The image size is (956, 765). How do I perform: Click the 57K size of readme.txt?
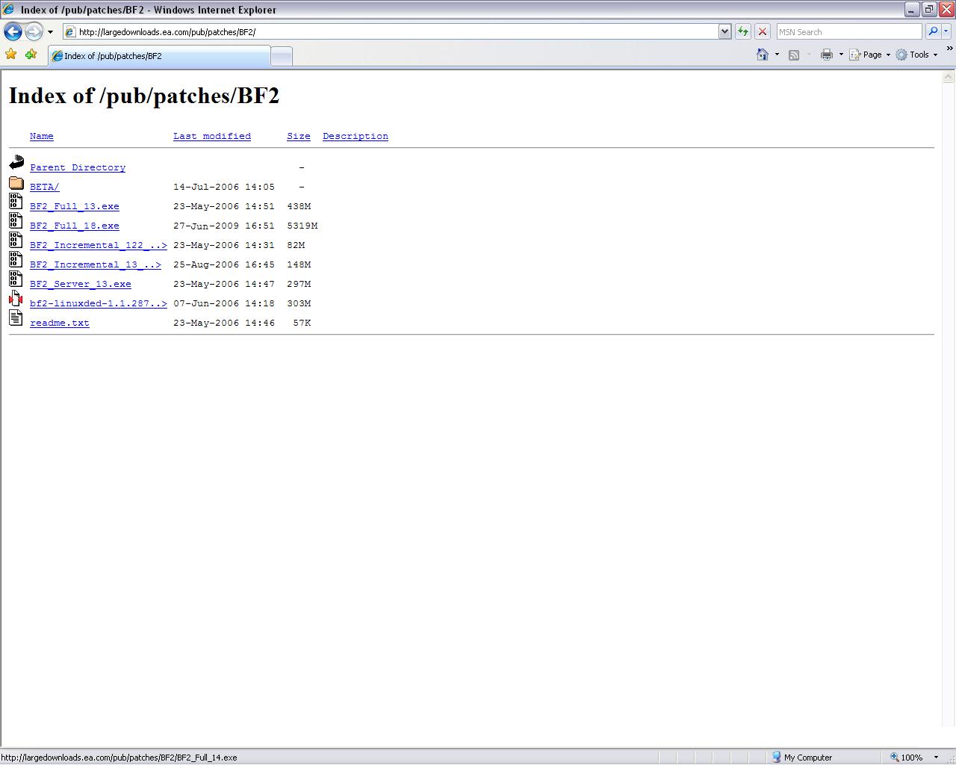tap(302, 323)
